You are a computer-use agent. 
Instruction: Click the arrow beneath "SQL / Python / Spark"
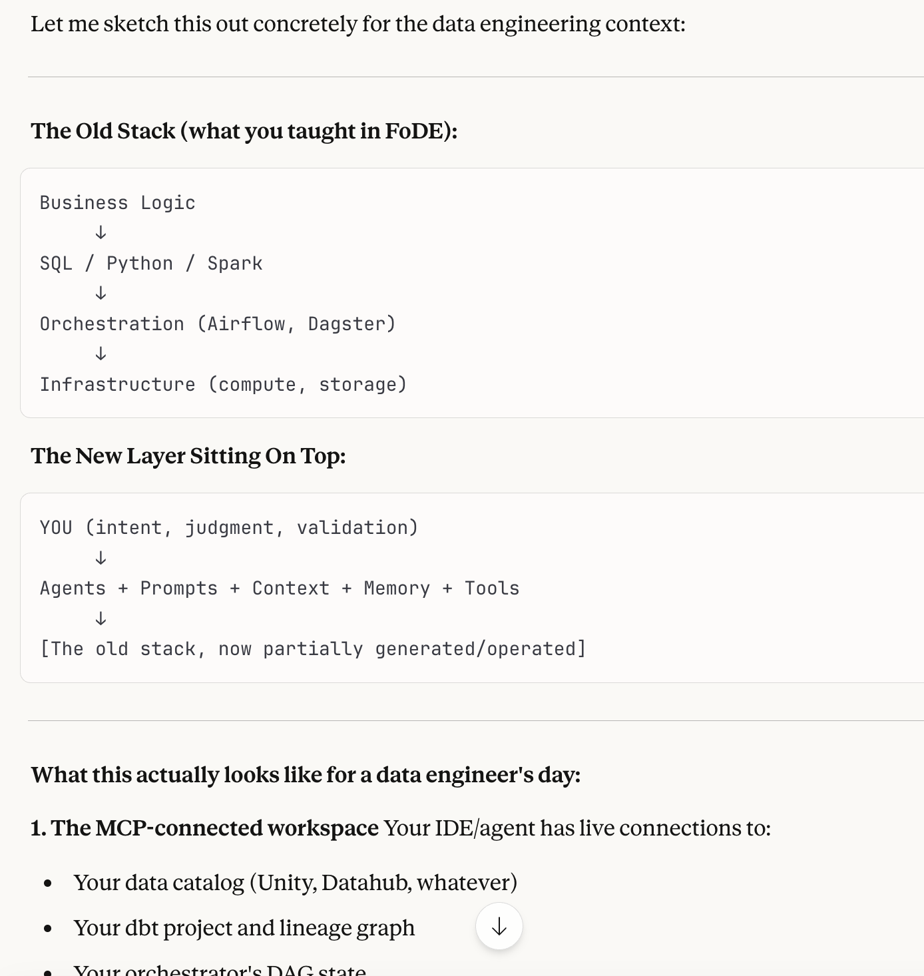click(101, 293)
